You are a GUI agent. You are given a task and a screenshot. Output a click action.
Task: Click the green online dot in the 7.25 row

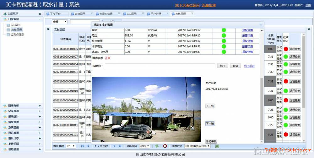[286, 110]
